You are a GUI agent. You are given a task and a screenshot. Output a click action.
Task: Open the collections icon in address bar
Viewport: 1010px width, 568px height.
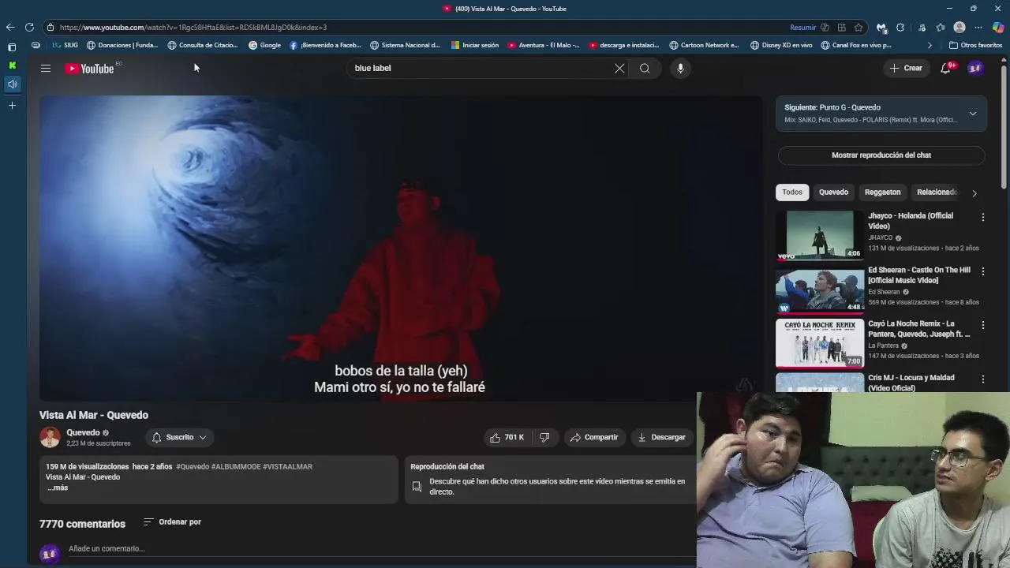coord(841,28)
